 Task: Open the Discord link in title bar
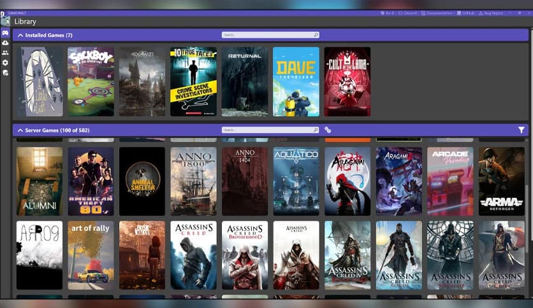407,13
